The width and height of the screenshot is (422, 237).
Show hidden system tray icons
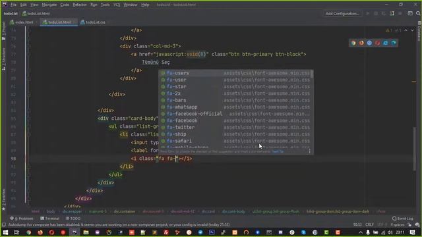click(361, 232)
